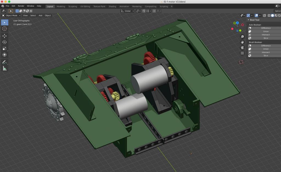The width and height of the screenshot is (281, 172).
Task: Add a new workspace with plus tab
Action: click(172, 6)
